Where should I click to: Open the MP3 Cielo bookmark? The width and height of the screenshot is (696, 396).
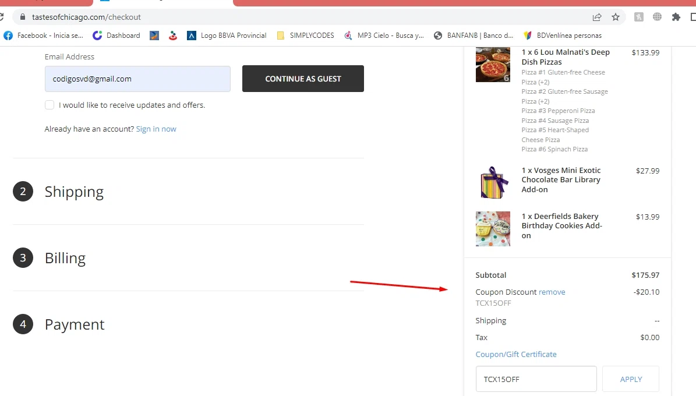pos(384,36)
